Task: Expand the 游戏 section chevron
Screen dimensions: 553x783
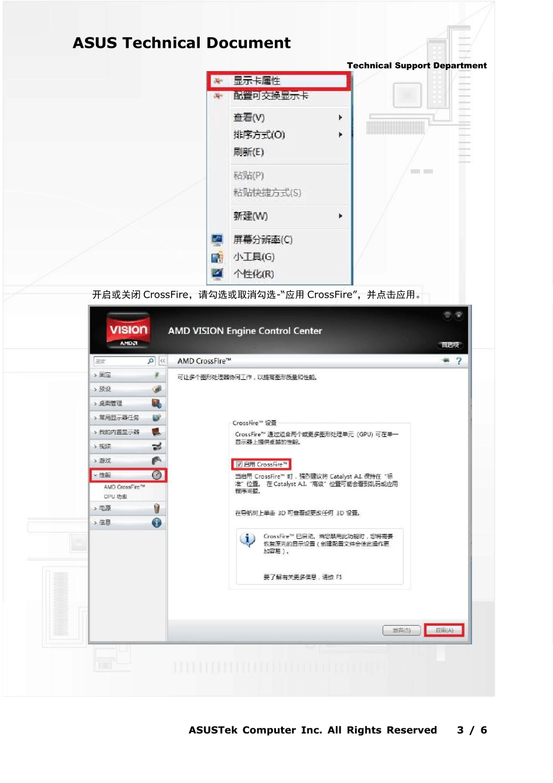Action: pyautogui.click(x=95, y=461)
